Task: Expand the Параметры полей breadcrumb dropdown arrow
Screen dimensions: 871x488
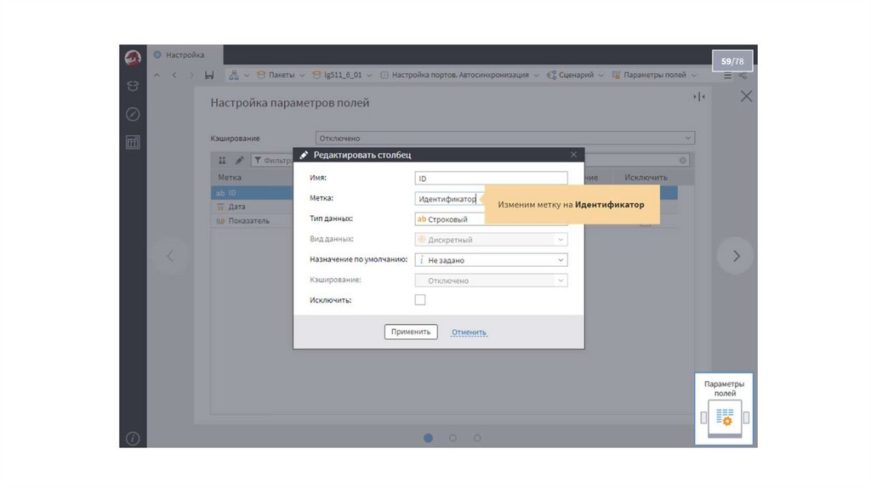Action: [694, 75]
